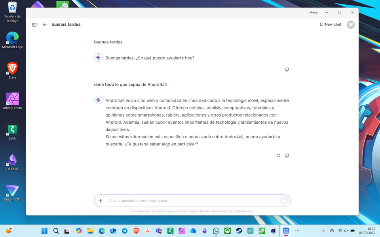Screen dimensions: 380x237
Task: Minimize the chat window
Action: pos(327,12)
